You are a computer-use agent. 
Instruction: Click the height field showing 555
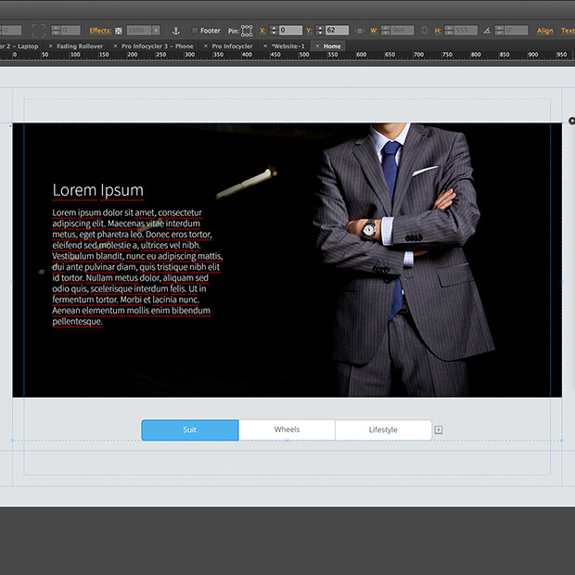pyautogui.click(x=466, y=30)
